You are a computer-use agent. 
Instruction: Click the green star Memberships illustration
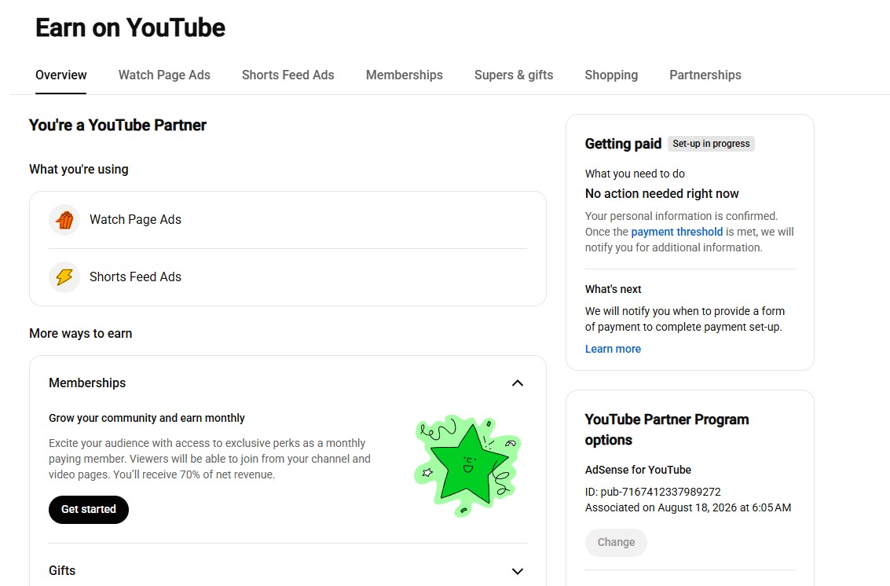pyautogui.click(x=467, y=466)
